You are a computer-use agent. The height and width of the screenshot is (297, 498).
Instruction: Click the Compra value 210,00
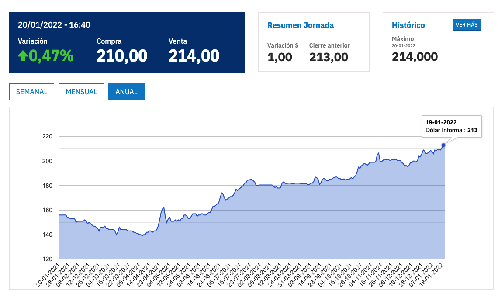click(122, 56)
